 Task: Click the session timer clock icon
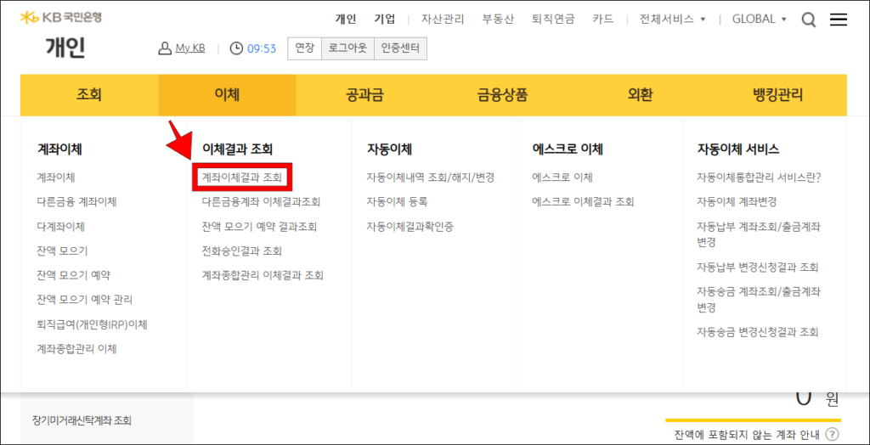point(236,48)
